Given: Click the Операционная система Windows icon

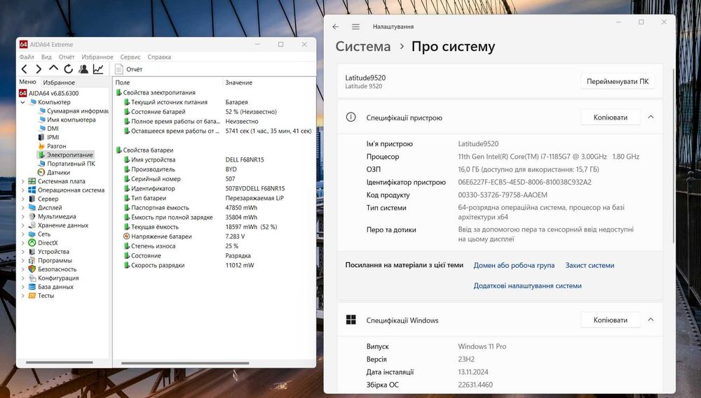Looking at the screenshot, I should [x=32, y=190].
